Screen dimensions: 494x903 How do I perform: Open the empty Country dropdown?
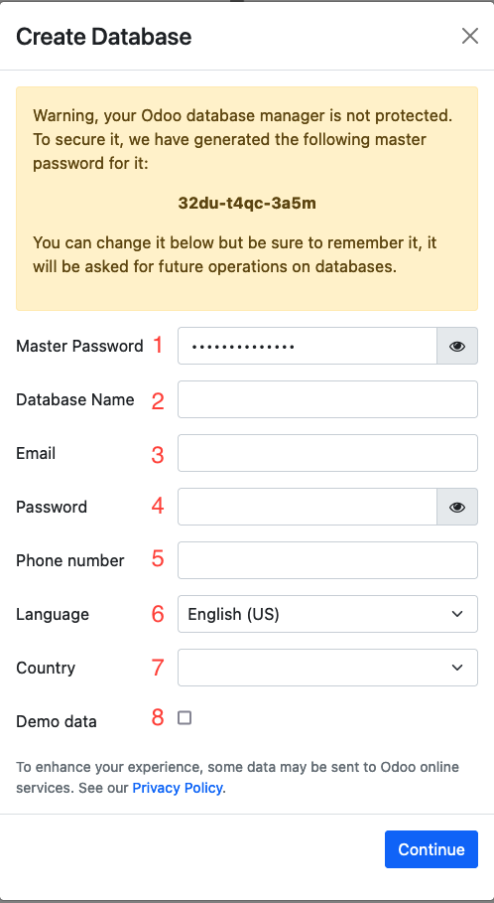[x=327, y=668]
